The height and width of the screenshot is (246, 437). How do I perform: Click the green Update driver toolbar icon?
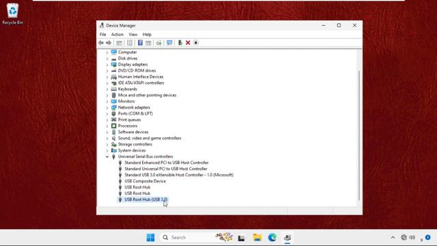point(180,42)
